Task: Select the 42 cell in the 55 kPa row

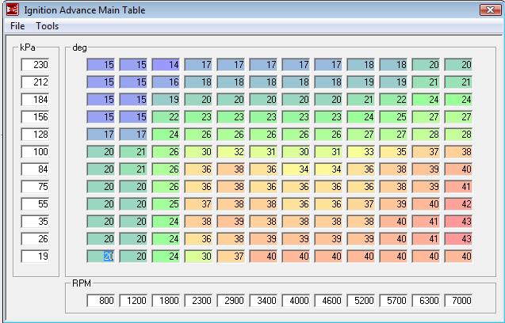Action: pos(458,203)
